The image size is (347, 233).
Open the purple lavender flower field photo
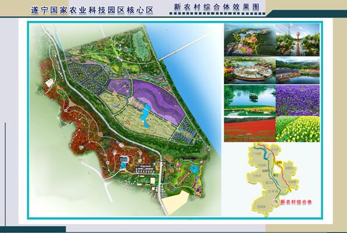[x=297, y=101]
